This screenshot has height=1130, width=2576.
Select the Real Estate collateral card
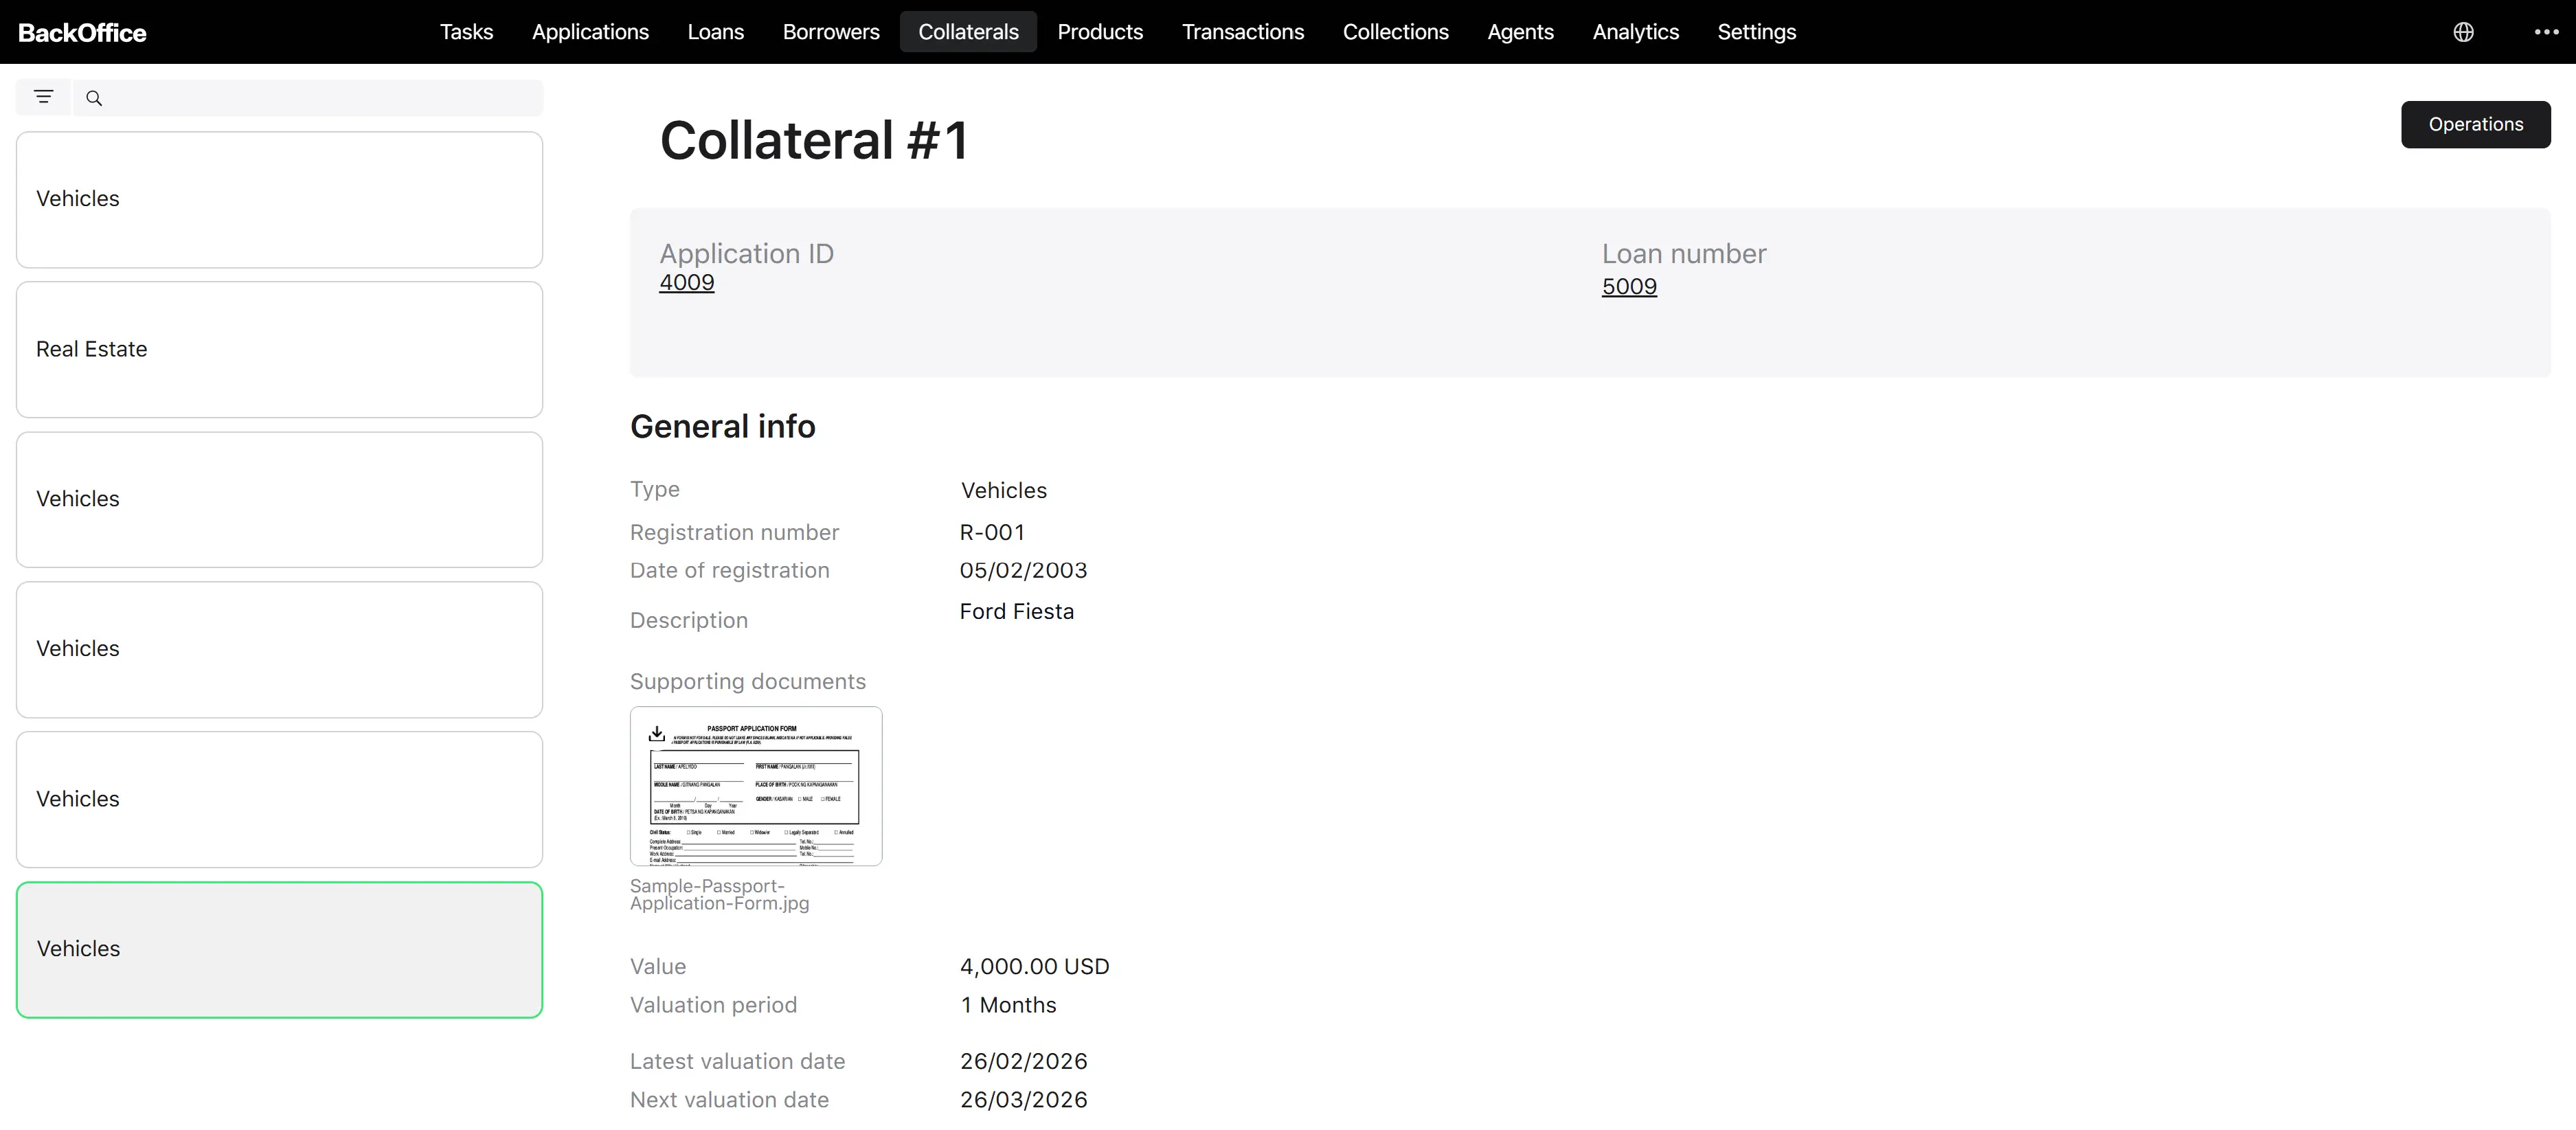279,349
